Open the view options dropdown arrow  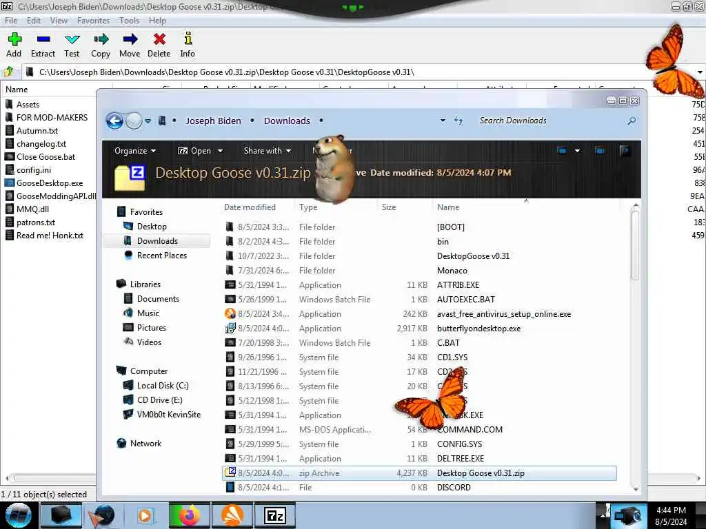(577, 151)
